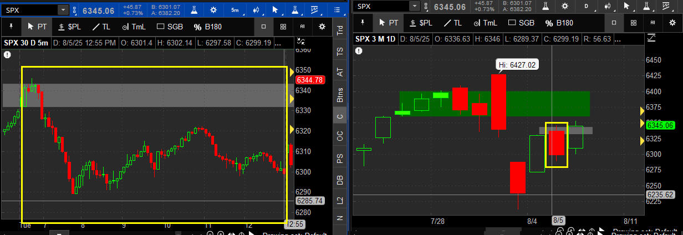The image size is (683, 235).
Task: Click All button in left chart toolbar
Action: point(302,27)
